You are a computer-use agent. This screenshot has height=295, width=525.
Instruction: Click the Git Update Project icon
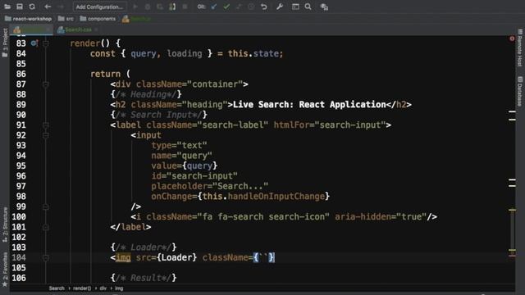click(214, 7)
